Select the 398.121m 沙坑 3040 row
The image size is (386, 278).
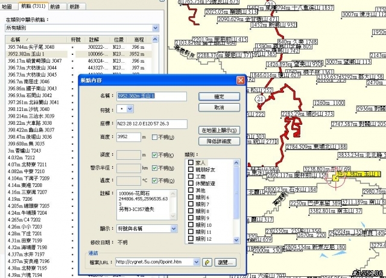pyautogui.click(x=42, y=109)
